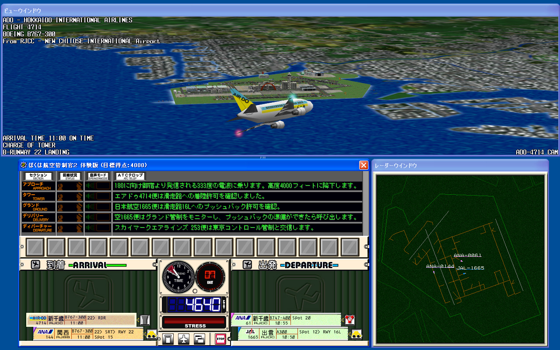Click the TIME analog clock gauge
560x350 pixels.
tap(178, 277)
